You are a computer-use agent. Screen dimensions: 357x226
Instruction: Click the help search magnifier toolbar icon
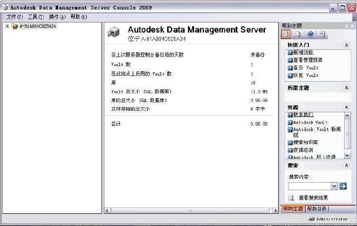click(298, 34)
